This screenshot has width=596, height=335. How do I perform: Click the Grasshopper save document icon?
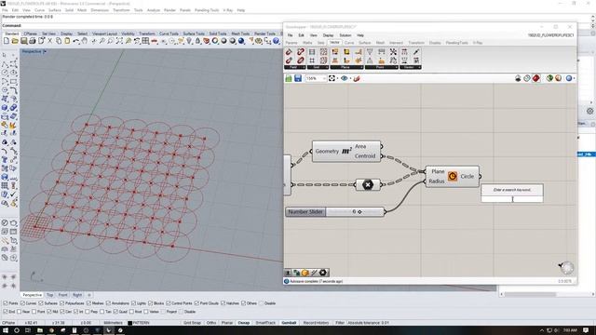298,78
